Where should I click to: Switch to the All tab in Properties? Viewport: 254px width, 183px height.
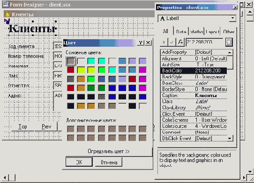(x=165, y=31)
